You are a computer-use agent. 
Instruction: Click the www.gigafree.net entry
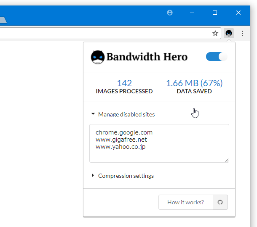click(121, 140)
